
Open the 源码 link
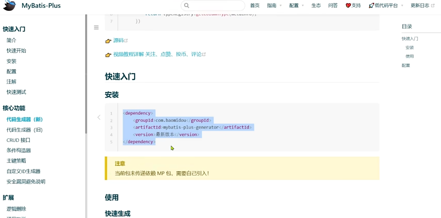coord(118,41)
